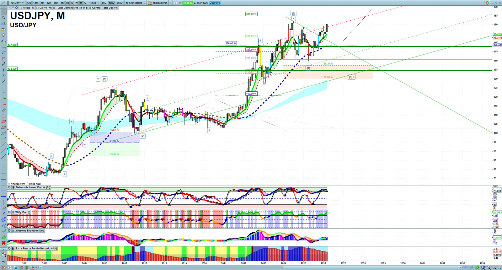Screen dimensions: 502x270
Task: Click the green plus icon in price bar
Action: pos(13,8)
